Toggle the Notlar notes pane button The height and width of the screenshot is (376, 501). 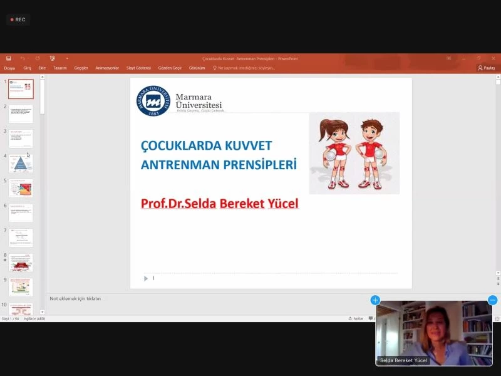[356, 318]
